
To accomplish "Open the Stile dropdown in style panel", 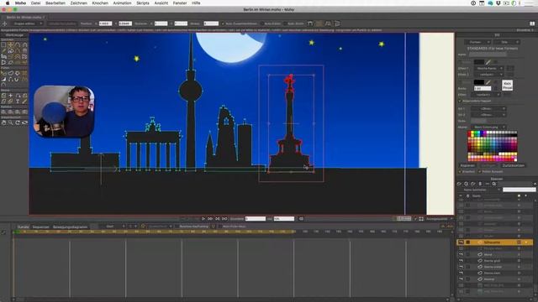I will tap(507, 42).
